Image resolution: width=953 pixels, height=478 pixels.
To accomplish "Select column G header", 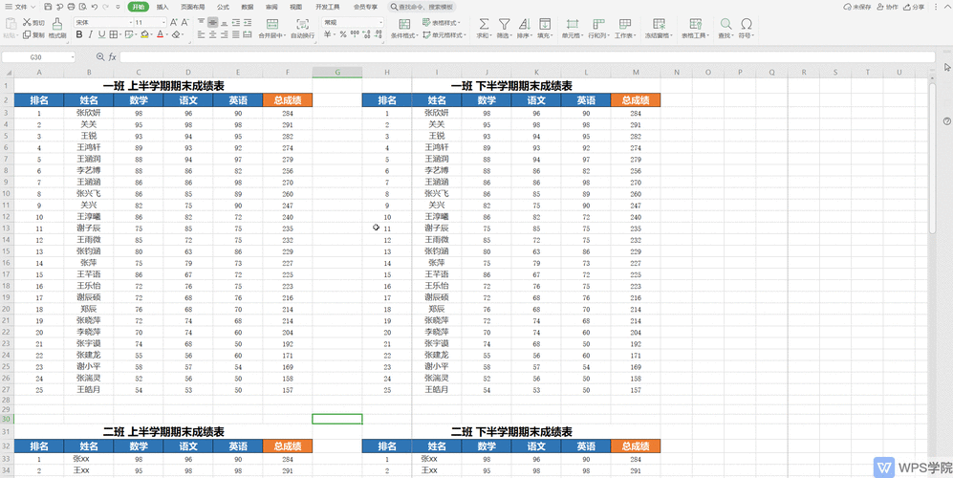I will 337,73.
